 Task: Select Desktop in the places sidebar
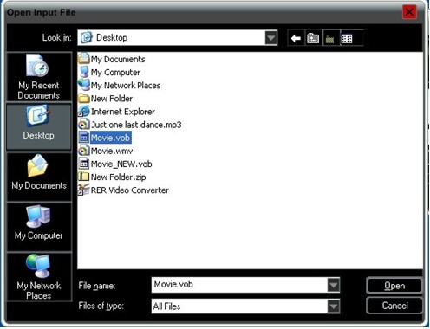coord(39,126)
